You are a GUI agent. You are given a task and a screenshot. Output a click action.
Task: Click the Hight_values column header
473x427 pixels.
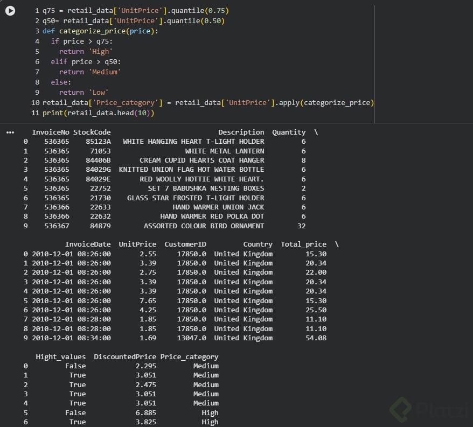pos(61,357)
